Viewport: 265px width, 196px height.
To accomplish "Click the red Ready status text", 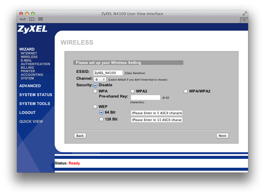I will pyautogui.click(x=74, y=163).
